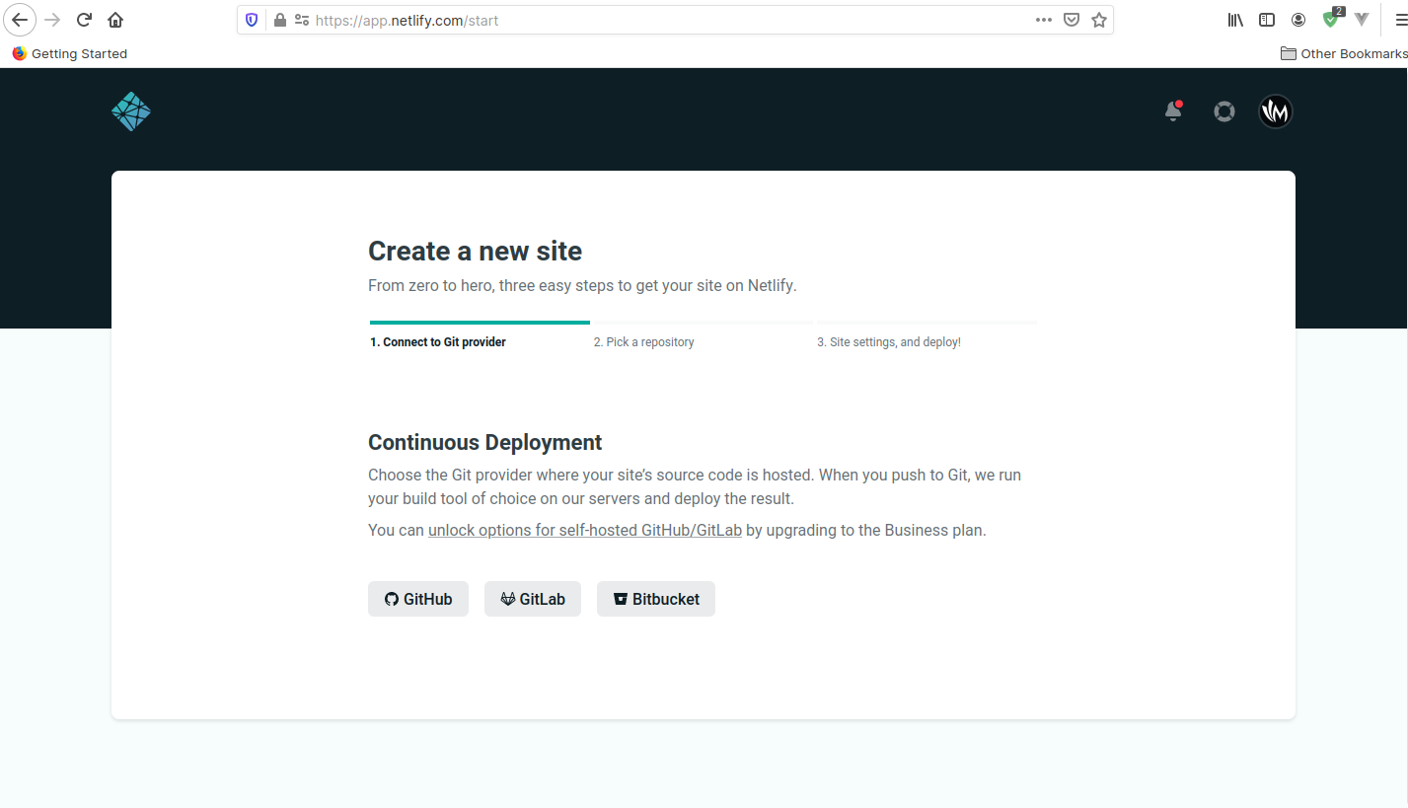Toggle the browser sidebar
Screen dimensions: 1408x808
pos(1267,20)
